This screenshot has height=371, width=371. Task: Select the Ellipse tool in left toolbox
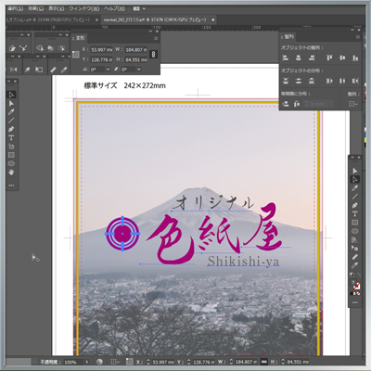(11, 163)
